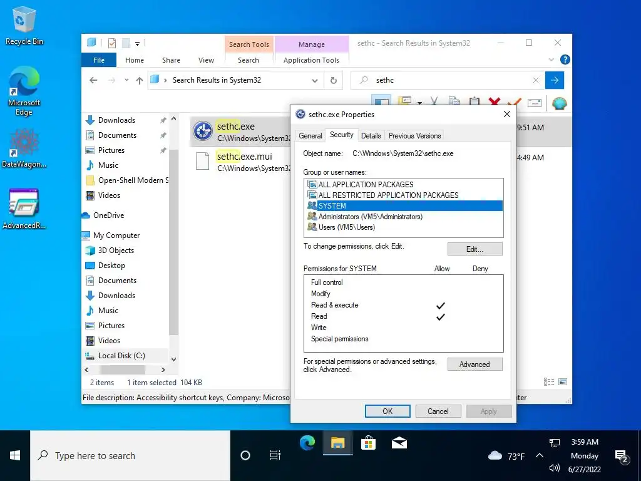This screenshot has width=641, height=481.
Task: Go back using the back arrow
Action: point(93,80)
